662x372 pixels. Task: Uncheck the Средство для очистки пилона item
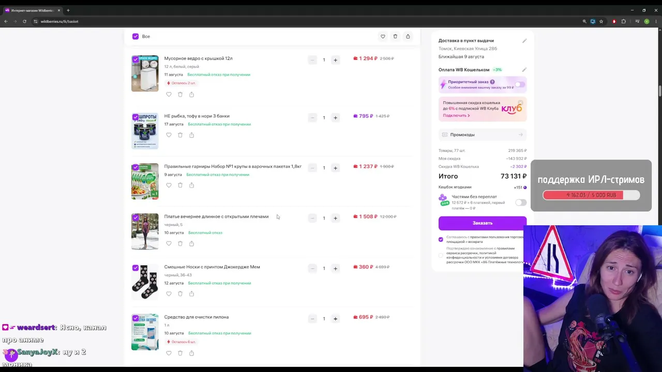[x=136, y=318]
